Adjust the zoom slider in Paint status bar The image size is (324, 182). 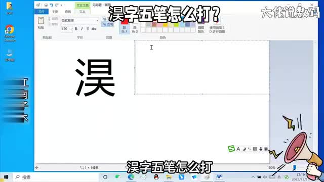click(294, 167)
